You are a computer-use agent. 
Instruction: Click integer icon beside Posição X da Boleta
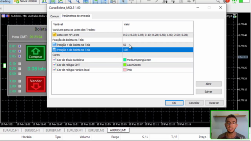[54, 50]
